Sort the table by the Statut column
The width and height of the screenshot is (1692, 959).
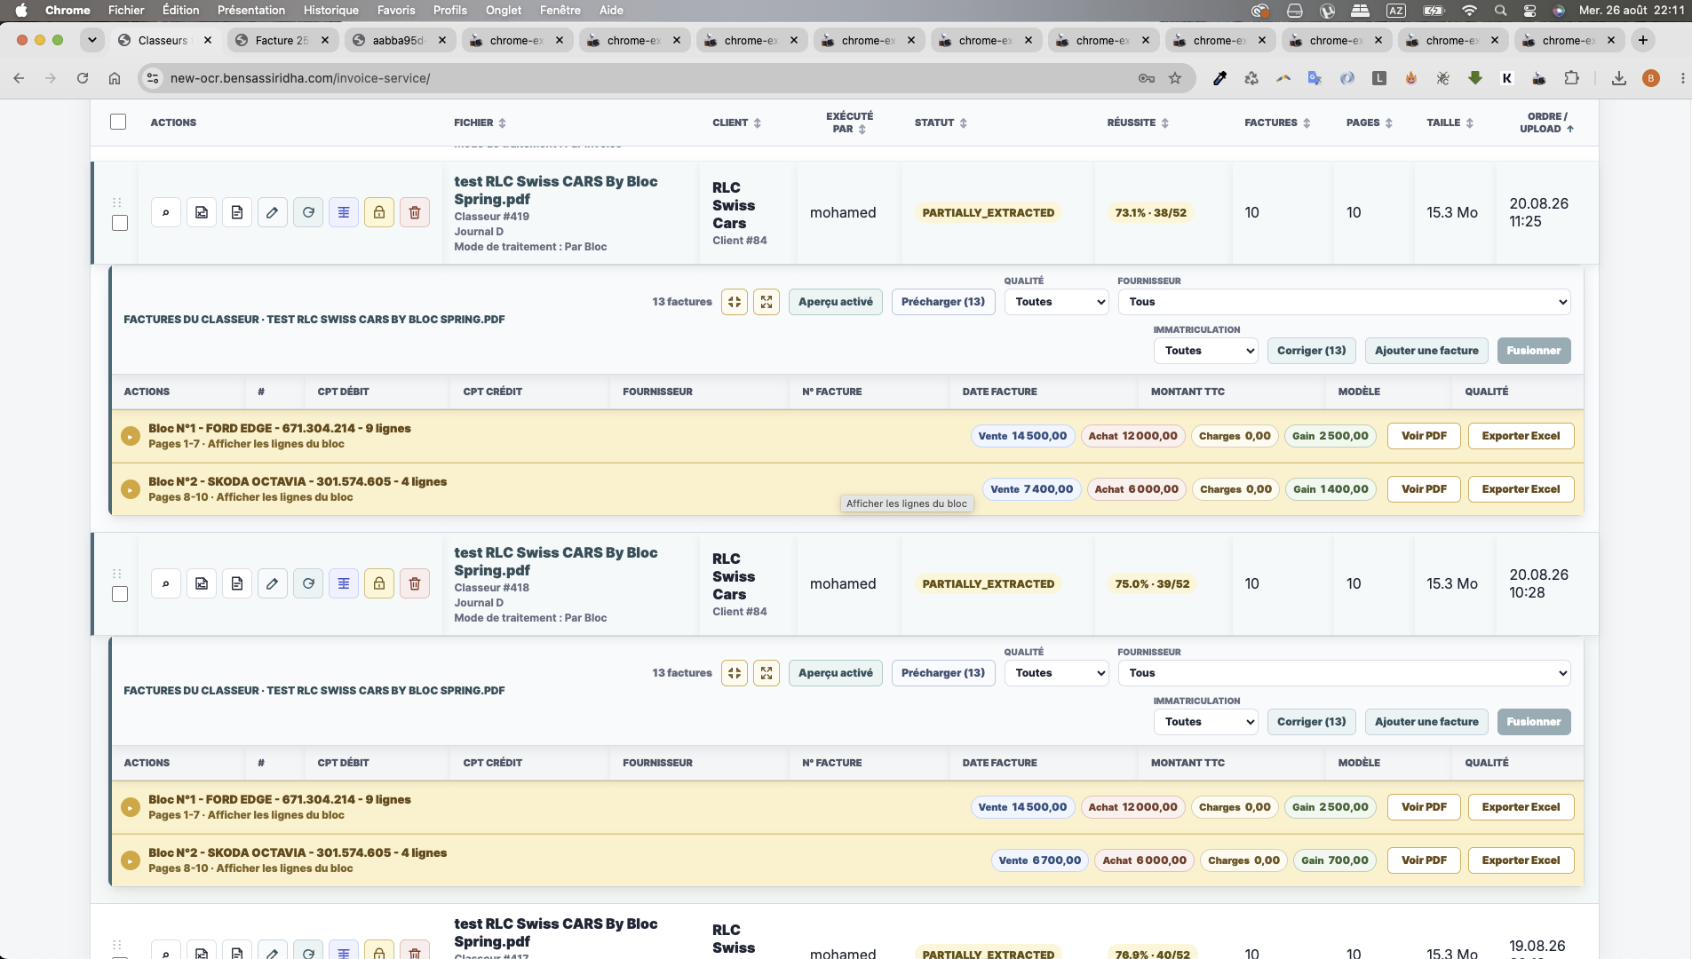click(x=941, y=123)
